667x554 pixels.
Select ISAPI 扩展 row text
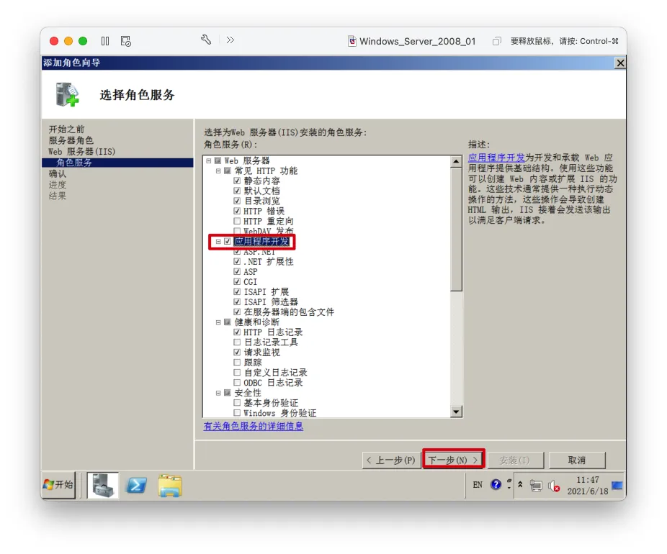pyautogui.click(x=266, y=292)
